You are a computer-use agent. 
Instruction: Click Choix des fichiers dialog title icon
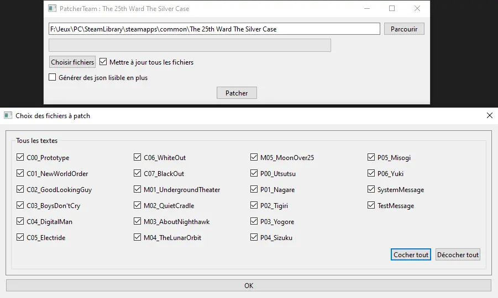[x=8, y=115]
